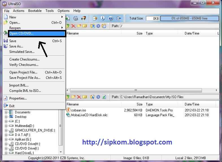Click the cobaan.iso file icon
This screenshot has width=222, height=162.
(68, 110)
